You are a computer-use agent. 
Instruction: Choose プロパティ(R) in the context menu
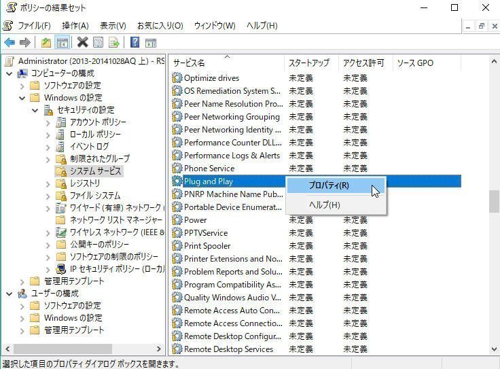point(336,186)
